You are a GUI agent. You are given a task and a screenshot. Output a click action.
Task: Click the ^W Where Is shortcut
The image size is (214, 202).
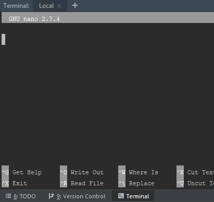coord(139,172)
